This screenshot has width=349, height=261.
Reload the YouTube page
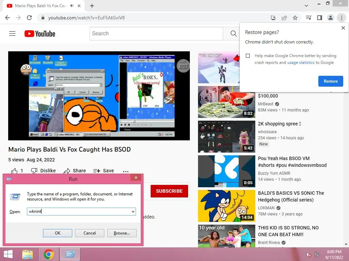pyautogui.click(x=29, y=18)
